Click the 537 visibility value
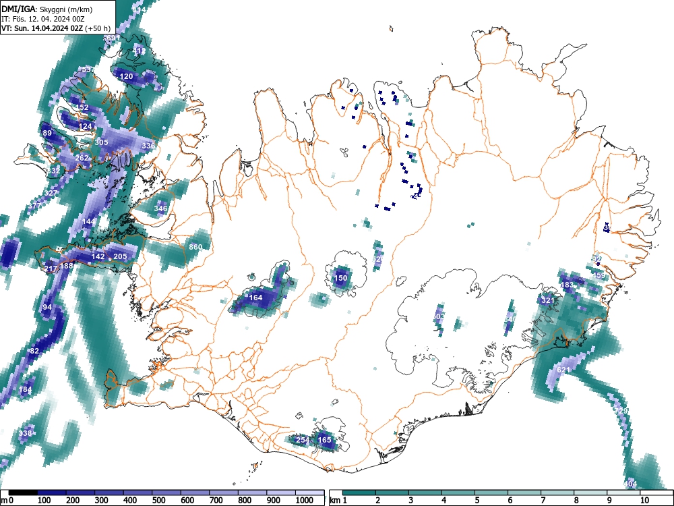 (x=88, y=69)
